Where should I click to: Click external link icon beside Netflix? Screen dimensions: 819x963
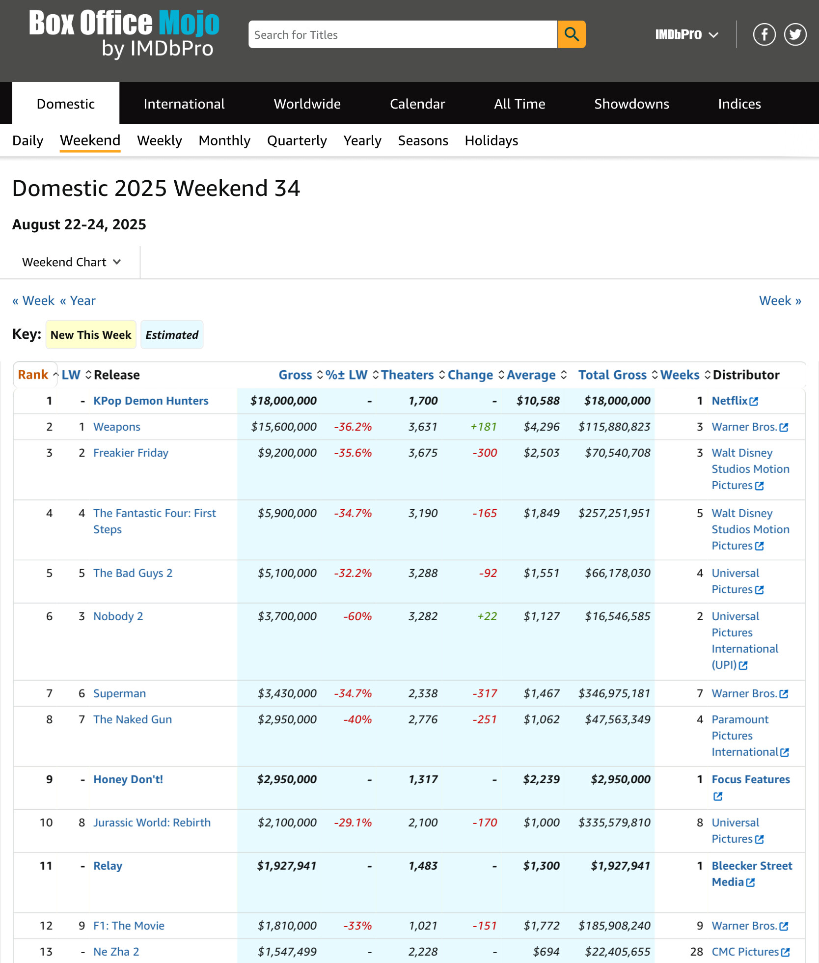[x=754, y=402]
